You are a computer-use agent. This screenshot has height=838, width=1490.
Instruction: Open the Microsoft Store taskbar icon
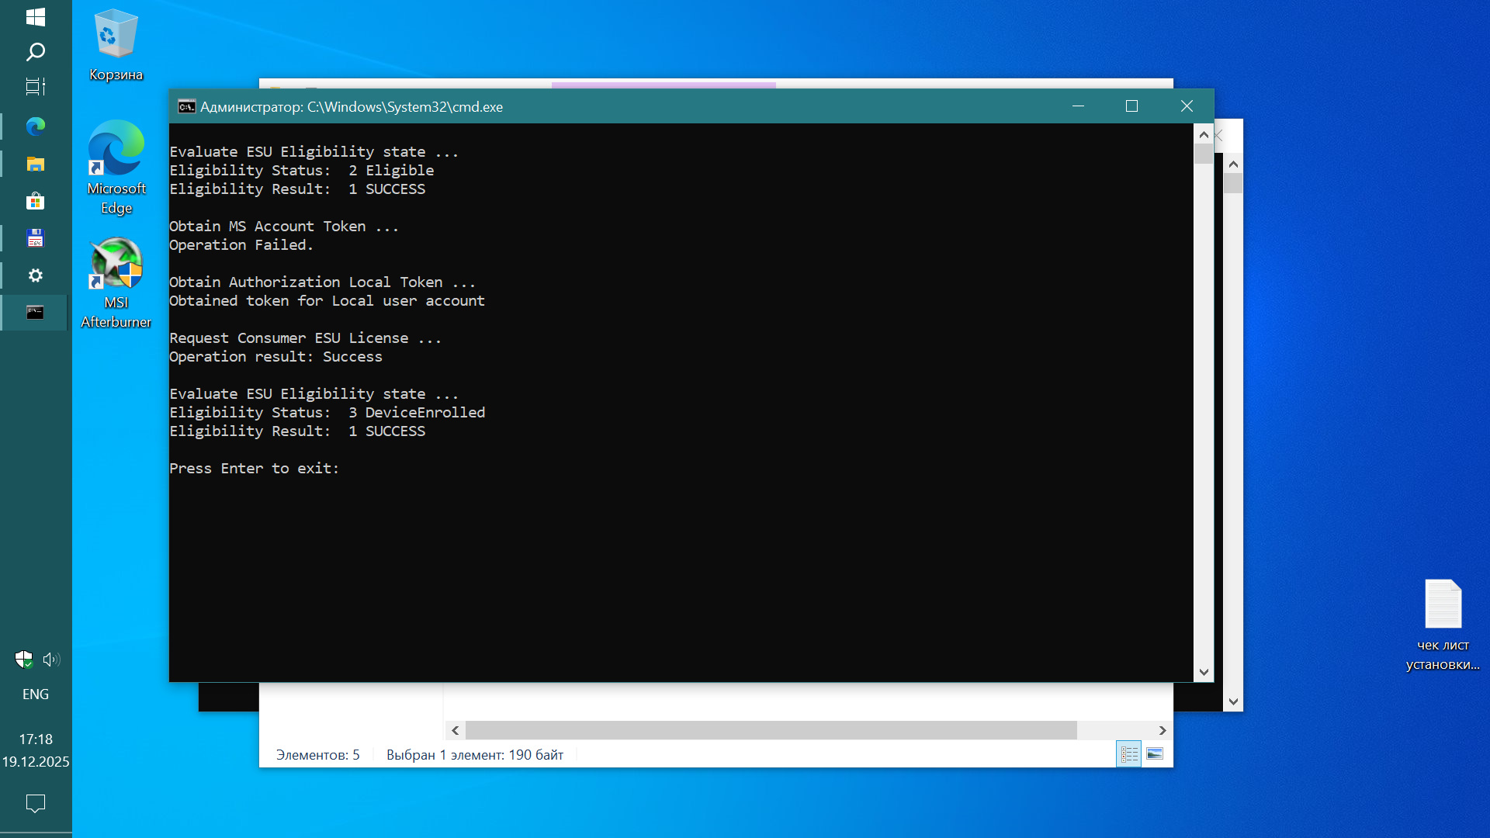pos(36,202)
